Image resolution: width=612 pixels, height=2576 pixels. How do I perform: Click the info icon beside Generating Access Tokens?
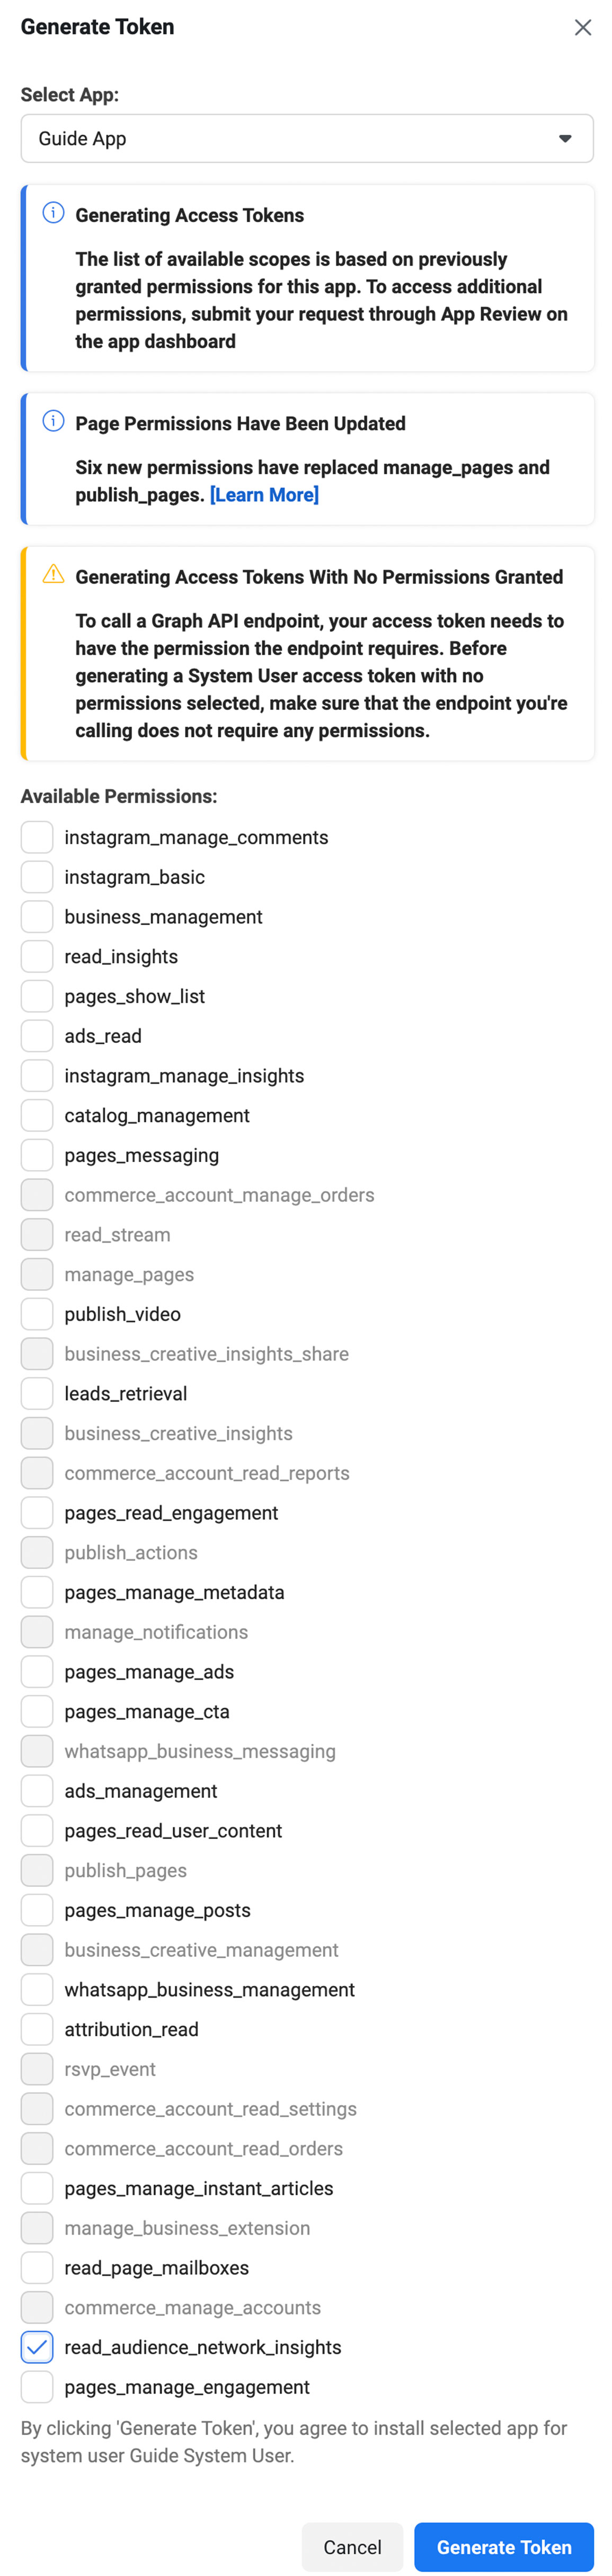click(53, 213)
